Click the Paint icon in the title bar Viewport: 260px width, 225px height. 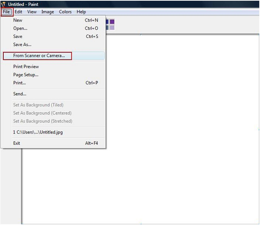[3, 4]
